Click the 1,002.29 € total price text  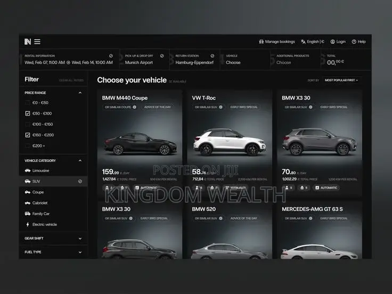point(300,179)
